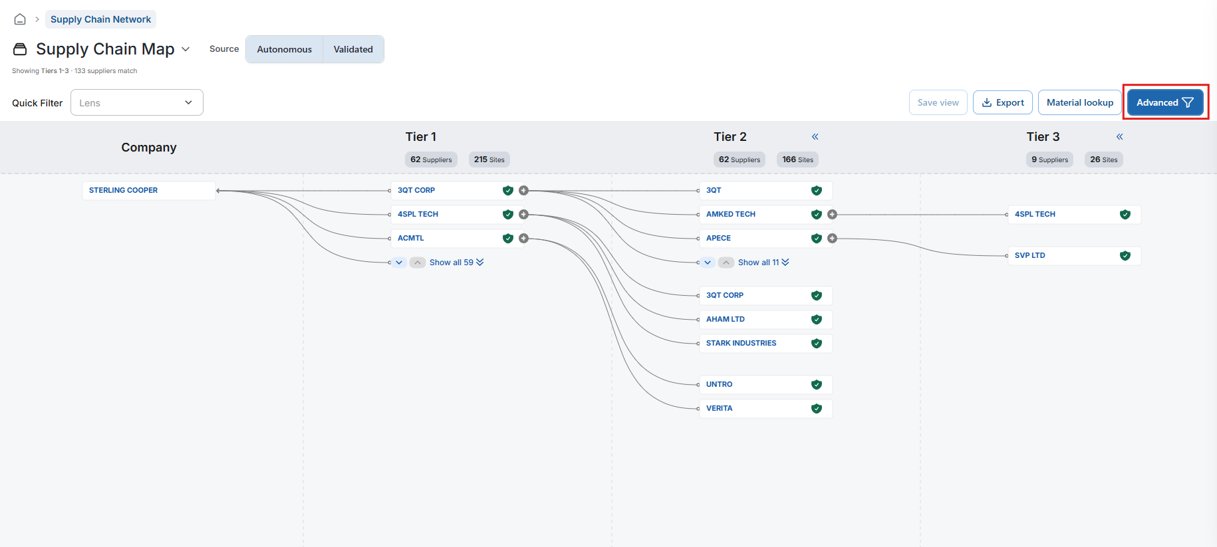
Task: Expand plus icon next to APECE
Action: 832,239
